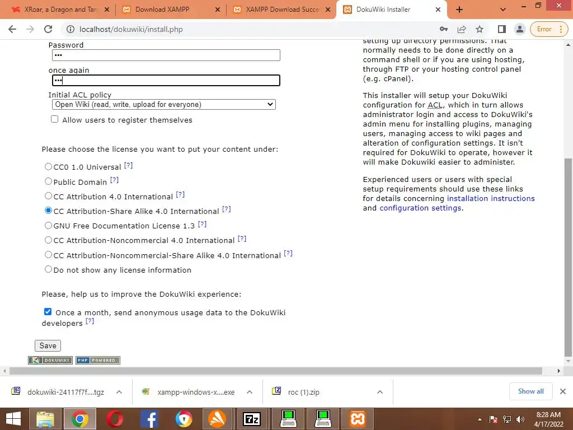Select Do not show any license information

[x=48, y=269]
